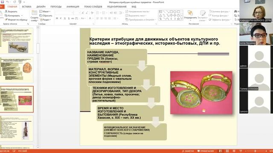Screen dimensions: 273x153
Task: Open Раздел section dropdown
Action: 45,20
